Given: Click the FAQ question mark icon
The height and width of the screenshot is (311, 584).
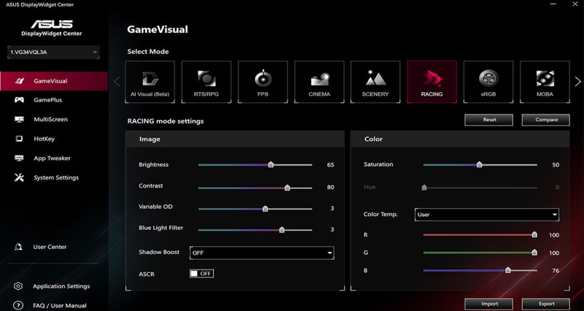Looking at the screenshot, I should pyautogui.click(x=18, y=305).
